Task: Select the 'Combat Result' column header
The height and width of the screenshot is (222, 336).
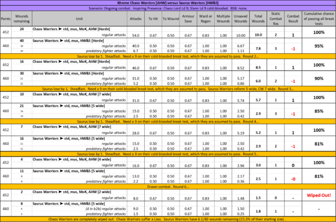Action: pyautogui.click(x=293, y=18)
